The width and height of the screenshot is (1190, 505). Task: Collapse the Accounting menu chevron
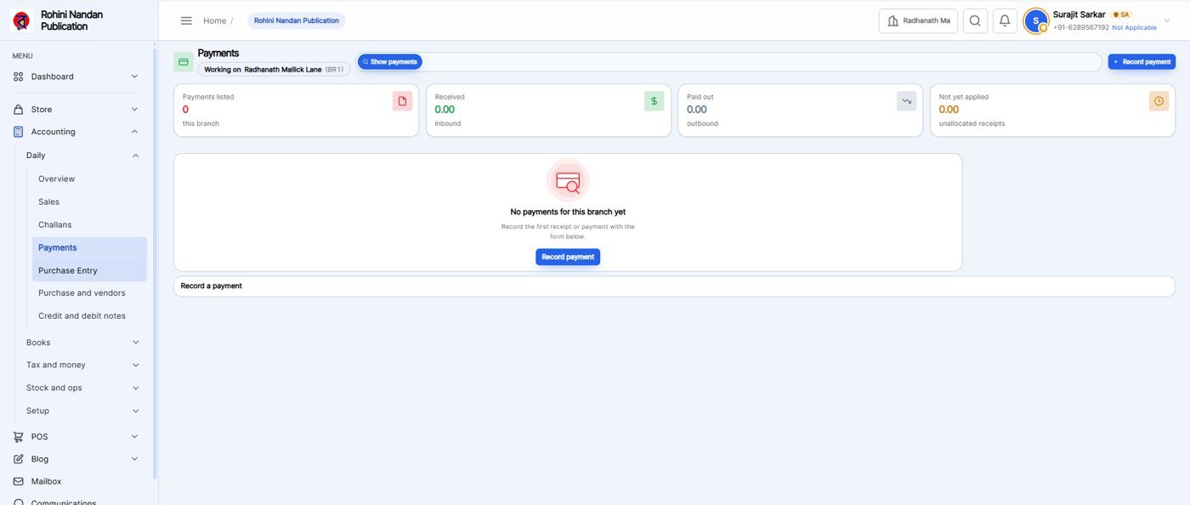[134, 132]
